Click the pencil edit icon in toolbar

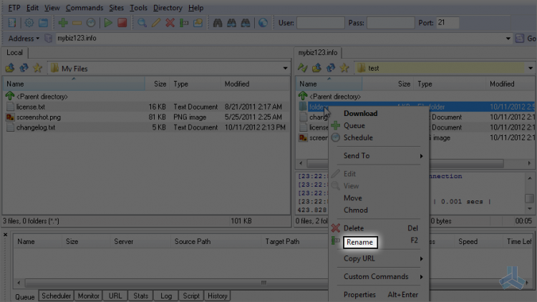[x=156, y=23]
